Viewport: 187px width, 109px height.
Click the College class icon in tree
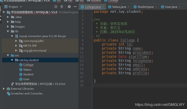click(21, 65)
